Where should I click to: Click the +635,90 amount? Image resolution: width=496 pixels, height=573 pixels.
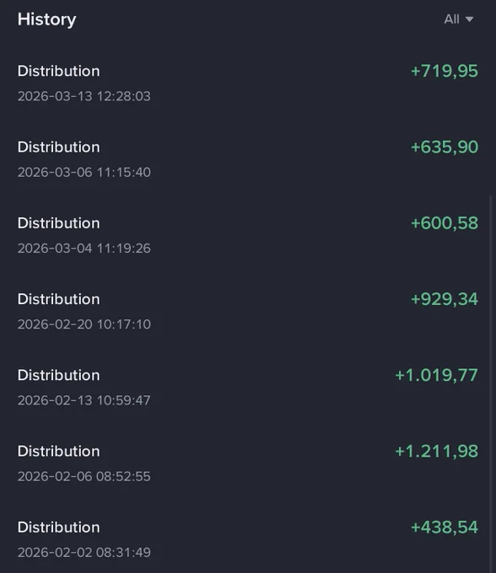coord(444,147)
